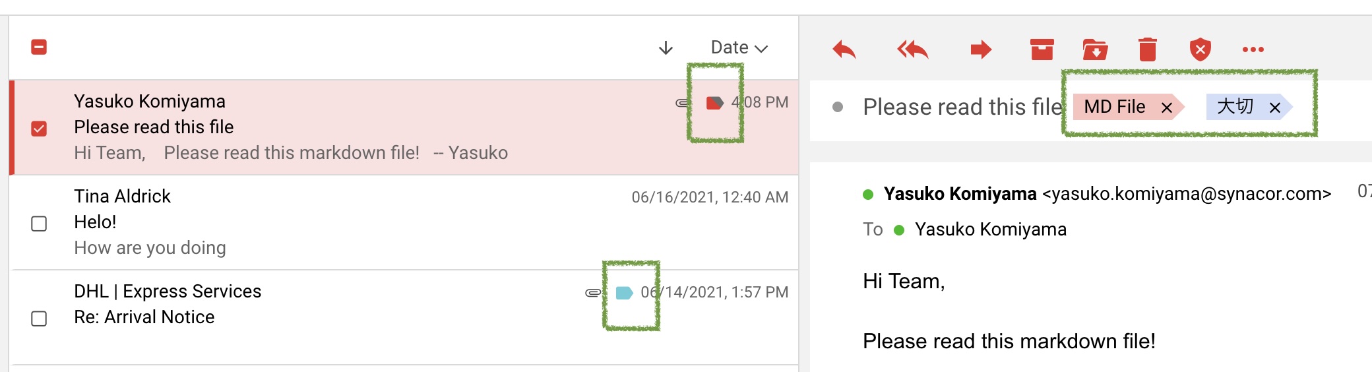
Task: Click the Reply arrow icon
Action: (x=844, y=49)
